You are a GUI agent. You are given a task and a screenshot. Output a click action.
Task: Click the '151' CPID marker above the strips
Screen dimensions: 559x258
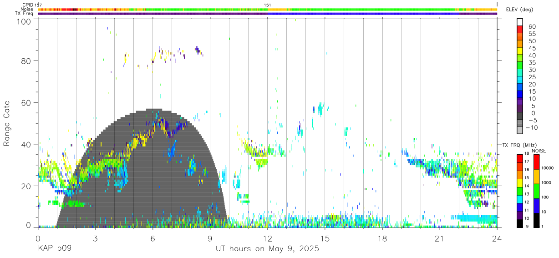tap(268, 5)
